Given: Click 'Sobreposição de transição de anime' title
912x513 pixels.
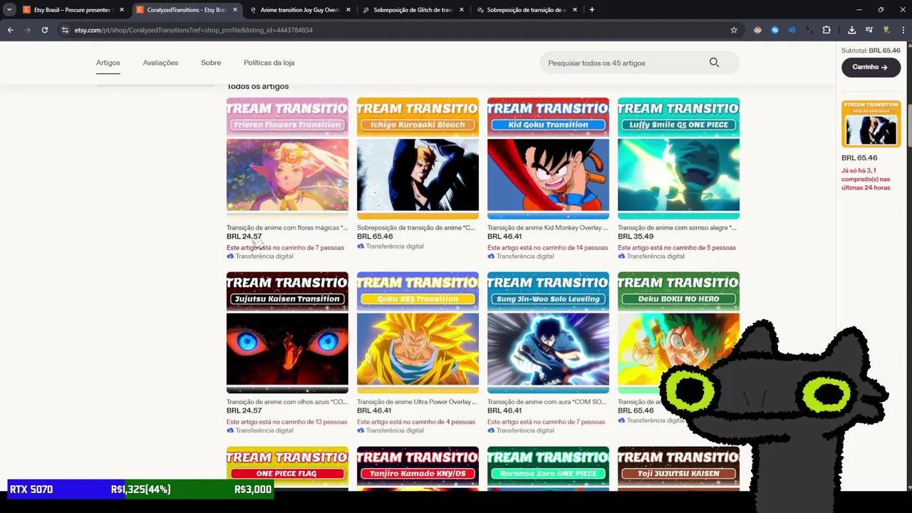Looking at the screenshot, I should (x=416, y=228).
